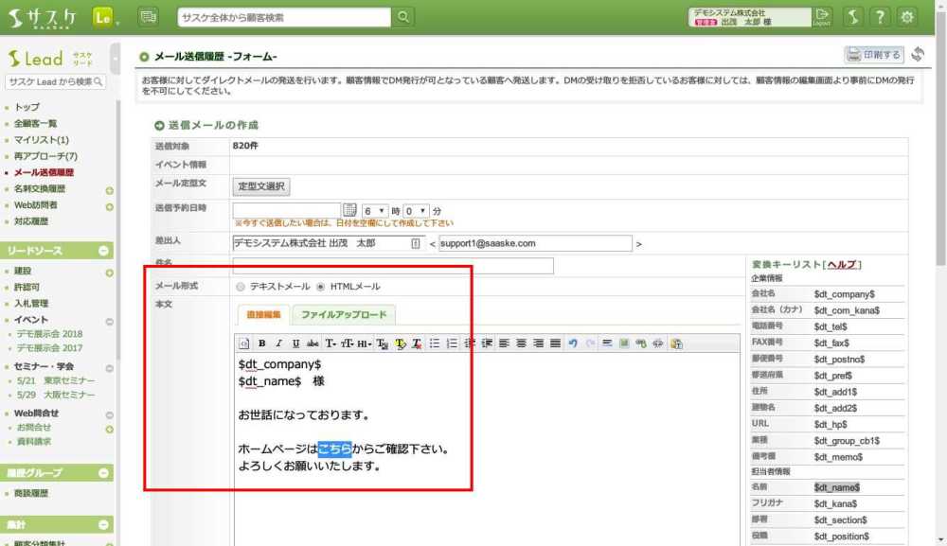This screenshot has width=947, height=546.
Task: Click the underline icon in the editor
Action: 295,343
